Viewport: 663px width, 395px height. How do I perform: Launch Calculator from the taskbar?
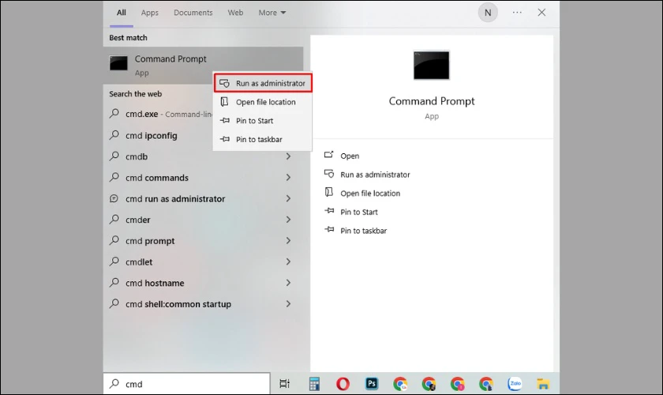point(314,384)
